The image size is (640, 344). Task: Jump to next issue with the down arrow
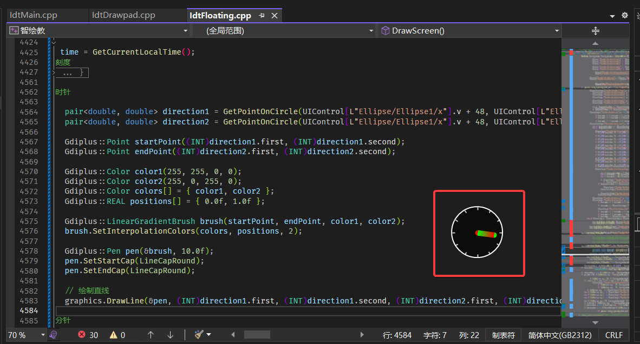click(169, 334)
